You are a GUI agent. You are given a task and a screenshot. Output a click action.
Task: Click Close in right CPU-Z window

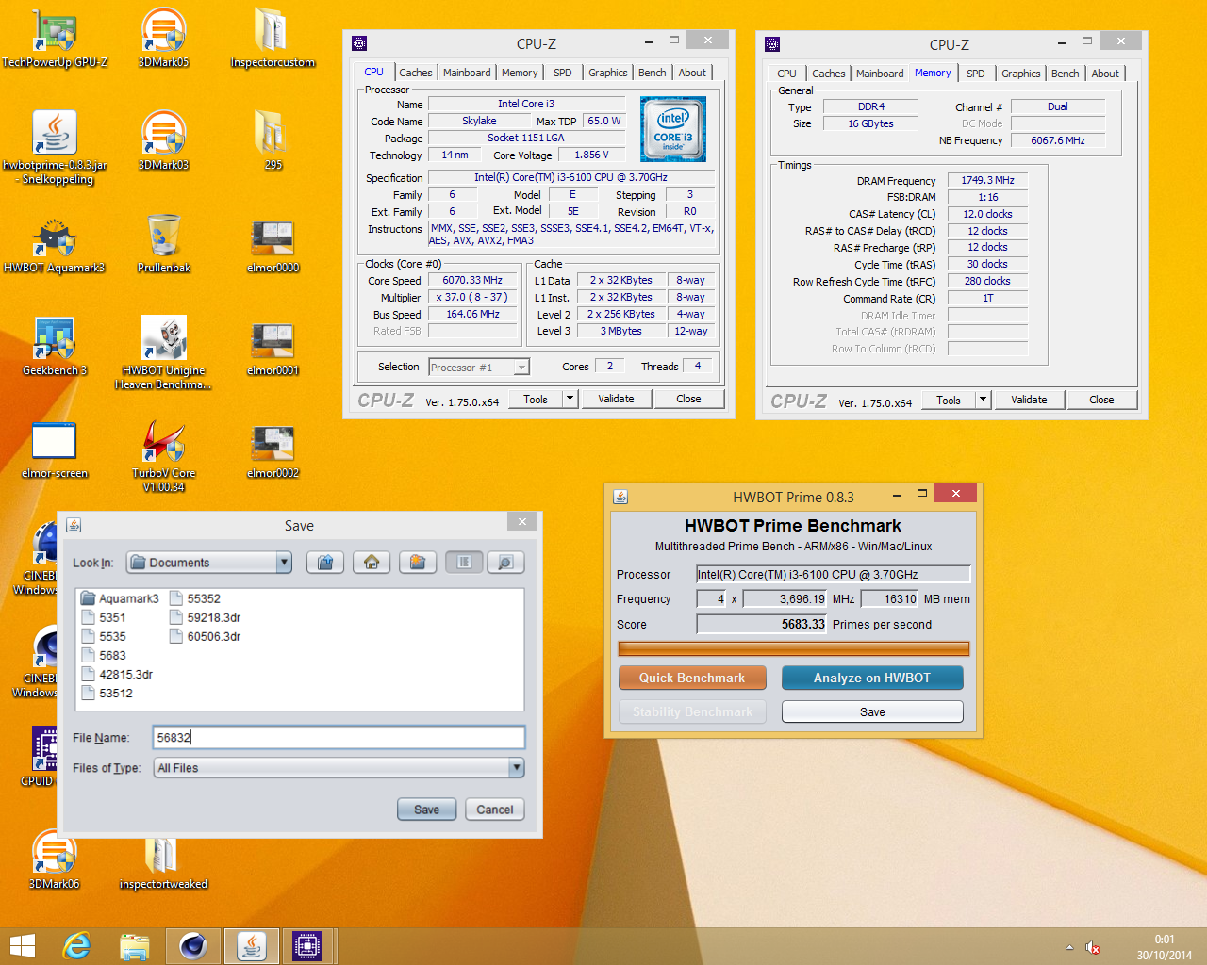click(x=1101, y=400)
